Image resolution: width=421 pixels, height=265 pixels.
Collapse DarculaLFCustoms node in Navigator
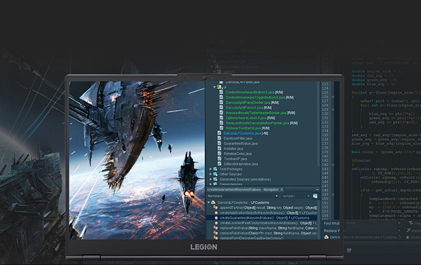pyautogui.click(x=209, y=202)
